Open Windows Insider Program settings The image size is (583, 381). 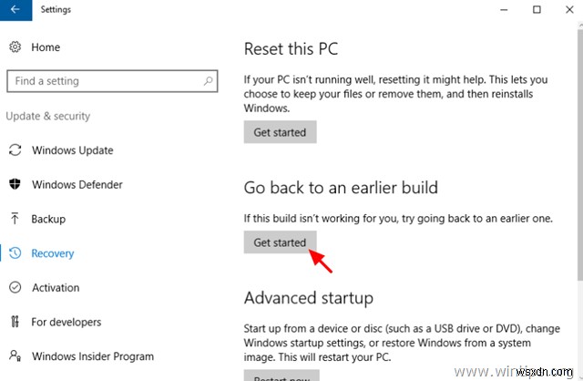pos(92,356)
